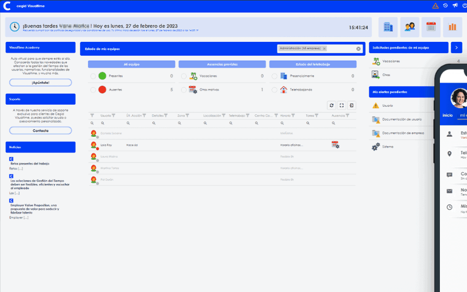Open the Usuario column filter
467x292 pixels.
tap(114, 115)
